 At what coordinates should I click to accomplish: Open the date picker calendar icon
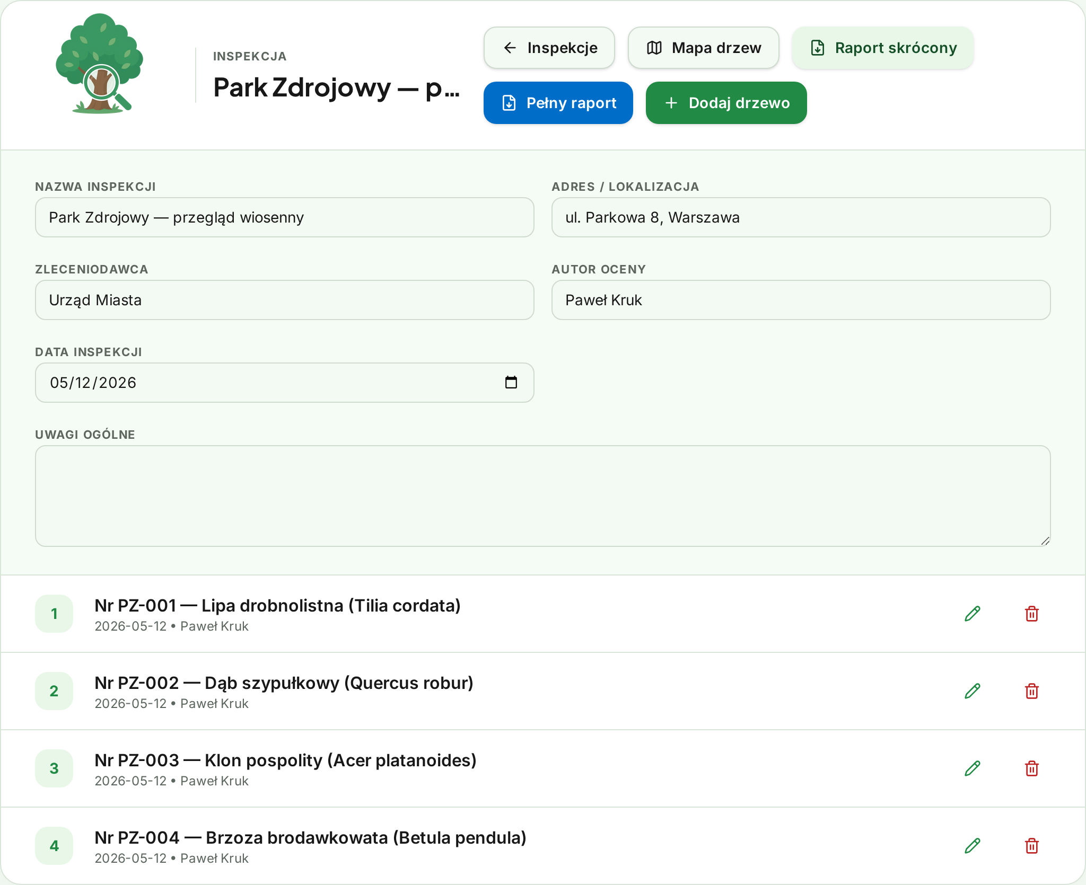click(511, 383)
